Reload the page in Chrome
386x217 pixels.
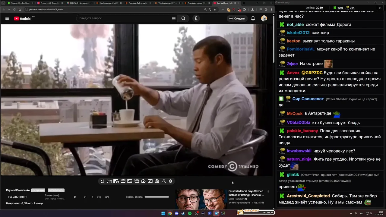pyautogui.click(x=14, y=9)
